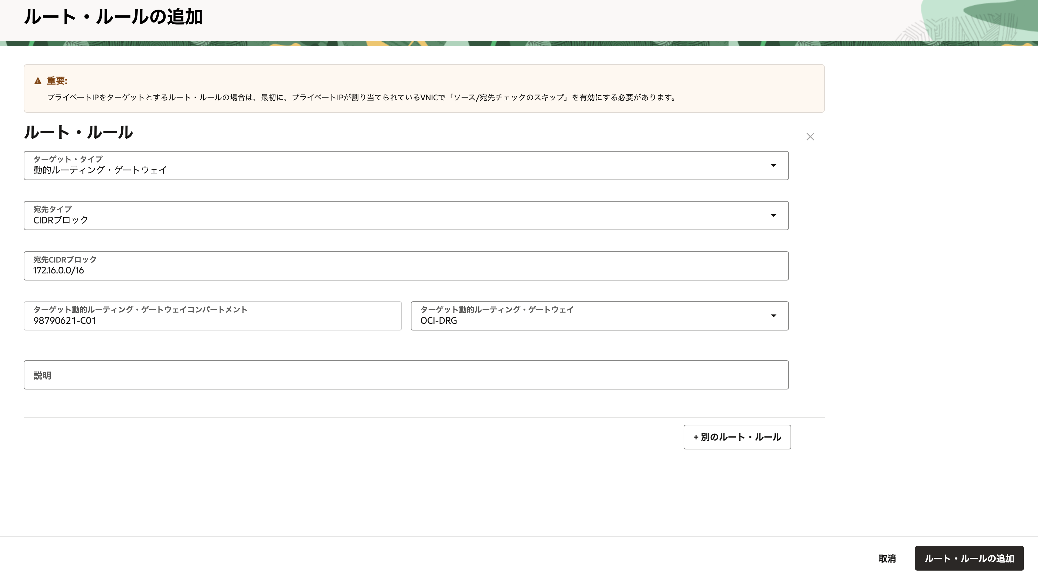This screenshot has height=577, width=1038.
Task: Open the ターゲット動的ルーティング・ゲートウェイ dropdown showing OCI-DRG
Action: point(600,316)
